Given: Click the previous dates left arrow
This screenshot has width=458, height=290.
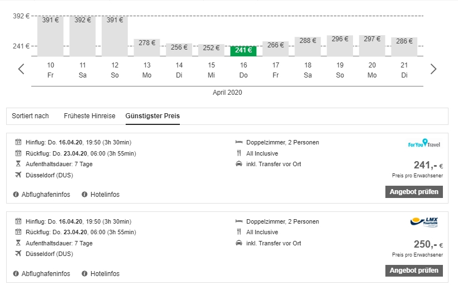Looking at the screenshot, I should click(x=21, y=69).
